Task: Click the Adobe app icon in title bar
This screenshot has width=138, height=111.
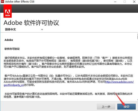Action: (2, 1)
